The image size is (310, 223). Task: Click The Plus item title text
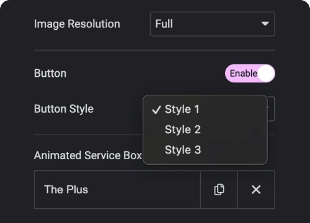pos(66,190)
